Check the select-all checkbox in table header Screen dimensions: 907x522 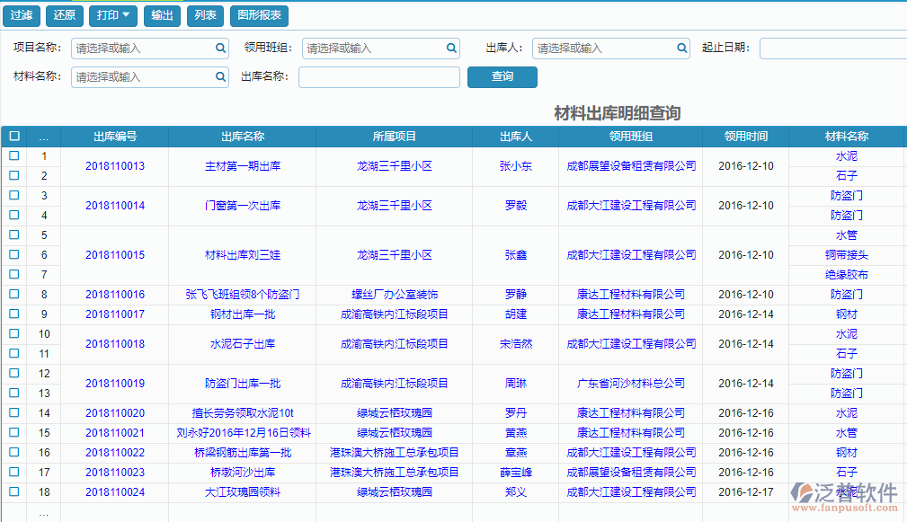(x=13, y=136)
